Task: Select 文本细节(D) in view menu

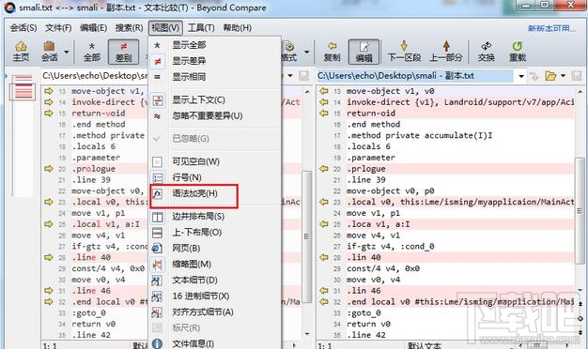Action: (x=214, y=281)
